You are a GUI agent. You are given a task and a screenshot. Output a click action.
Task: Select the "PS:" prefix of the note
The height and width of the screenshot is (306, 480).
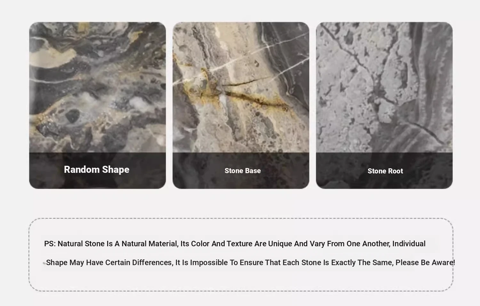[x=50, y=244]
